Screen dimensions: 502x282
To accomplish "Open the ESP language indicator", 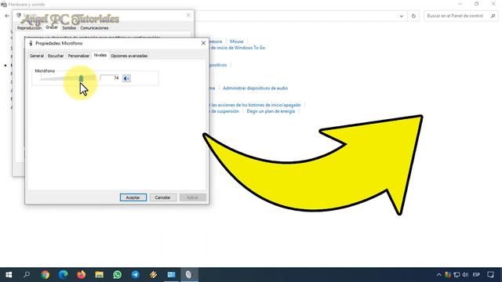I will tap(476, 275).
